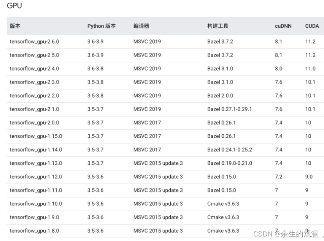Click CUDA 10.1 in tensorflow_gpu-2.2.0 row

point(310,96)
